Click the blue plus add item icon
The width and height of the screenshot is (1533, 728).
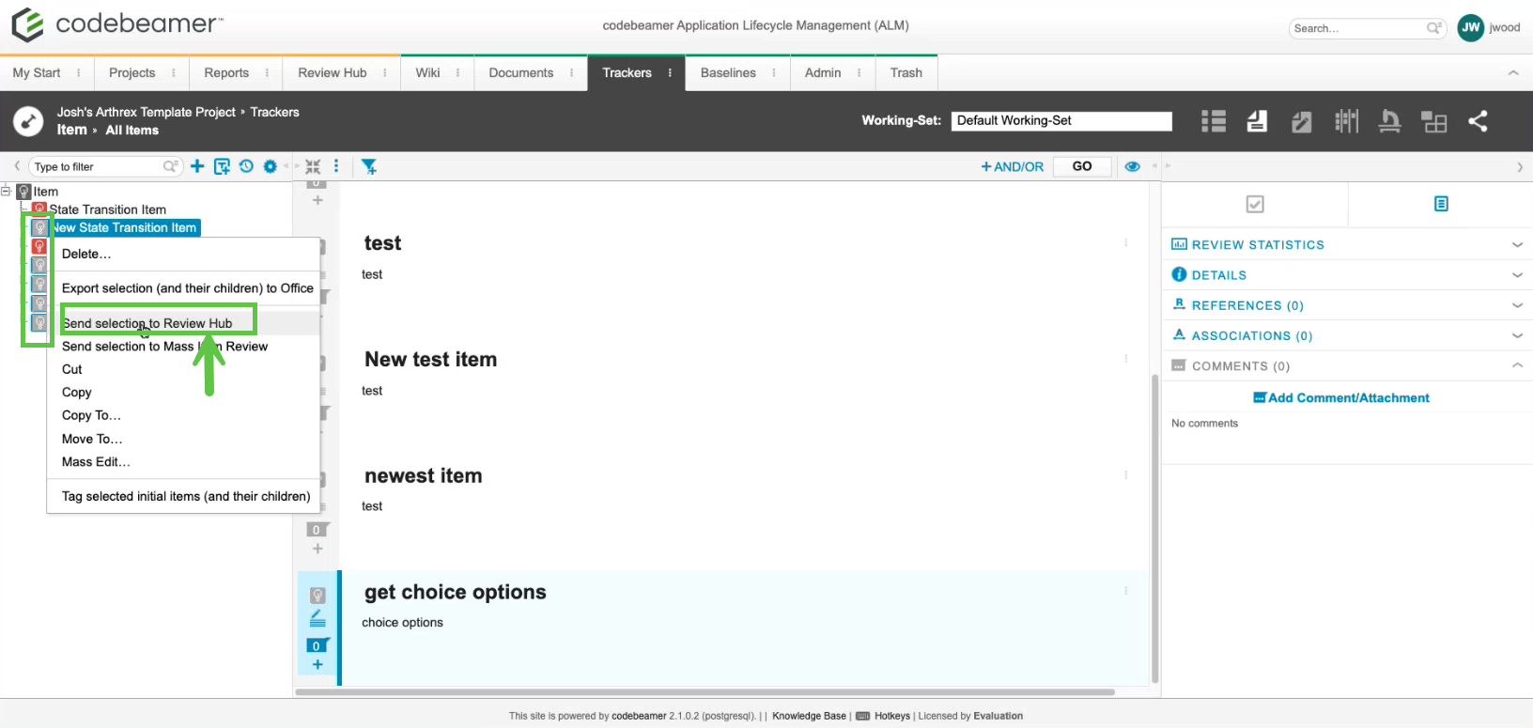[197, 166]
